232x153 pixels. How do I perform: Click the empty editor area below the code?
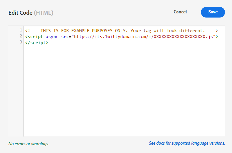[124, 91]
